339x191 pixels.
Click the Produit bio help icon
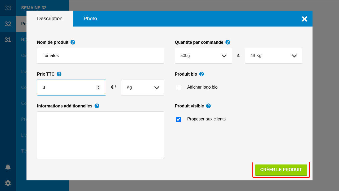point(202,74)
